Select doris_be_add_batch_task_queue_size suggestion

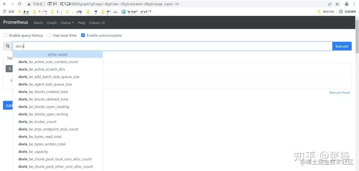click(x=58, y=77)
